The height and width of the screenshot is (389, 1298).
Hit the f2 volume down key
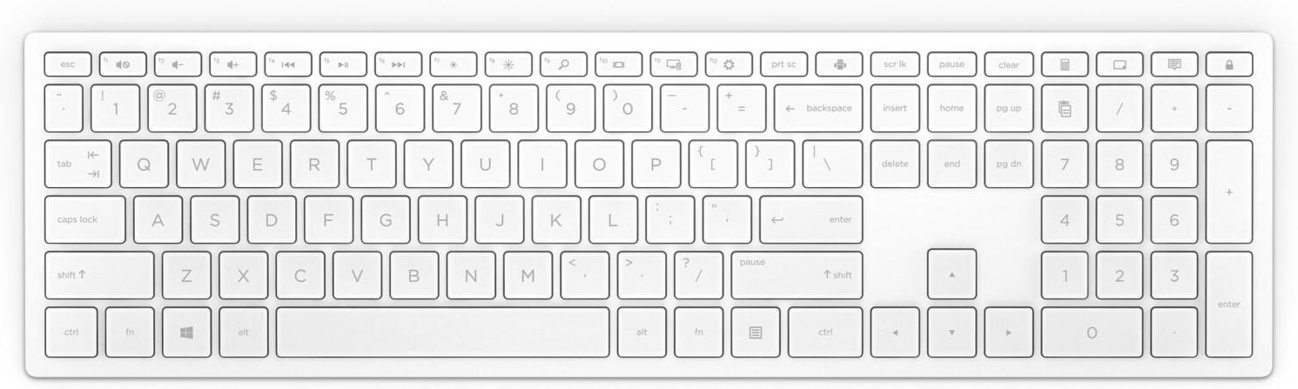coord(178,64)
